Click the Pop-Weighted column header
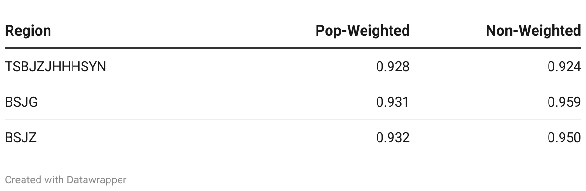Image resolution: width=586 pixels, height=191 pixels. click(x=363, y=31)
